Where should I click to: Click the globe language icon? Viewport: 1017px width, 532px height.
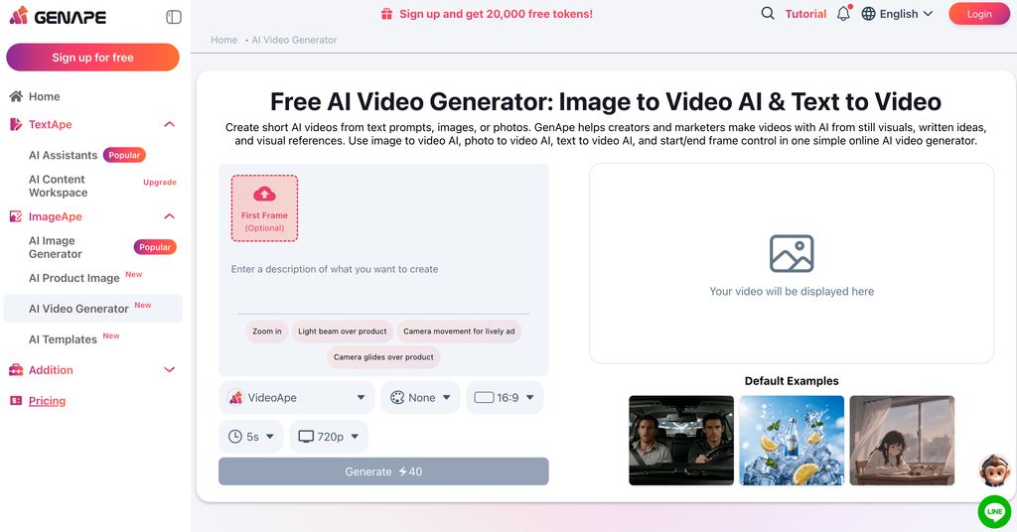point(868,14)
